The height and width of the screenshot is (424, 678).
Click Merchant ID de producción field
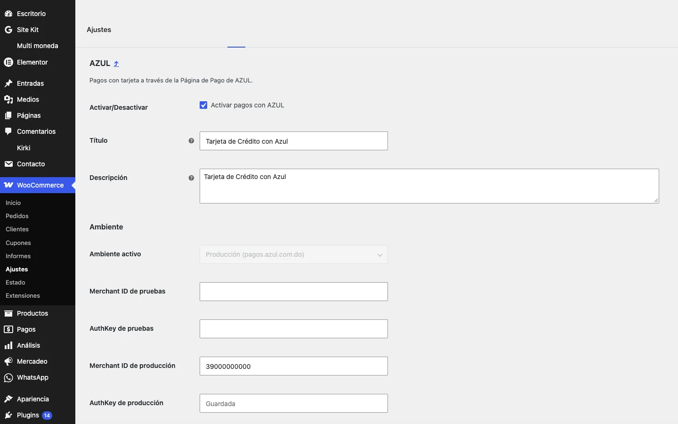[x=294, y=366]
